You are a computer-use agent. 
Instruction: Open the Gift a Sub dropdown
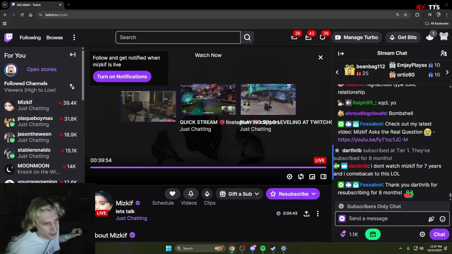pos(239,194)
